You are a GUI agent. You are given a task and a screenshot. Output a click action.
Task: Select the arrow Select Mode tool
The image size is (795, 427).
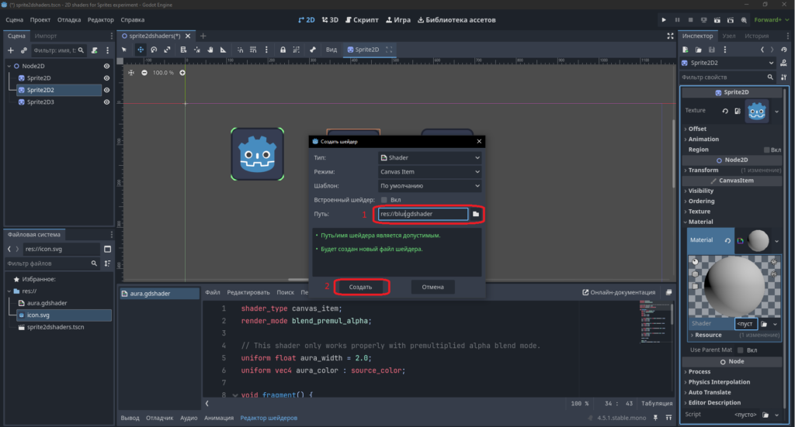pyautogui.click(x=124, y=50)
